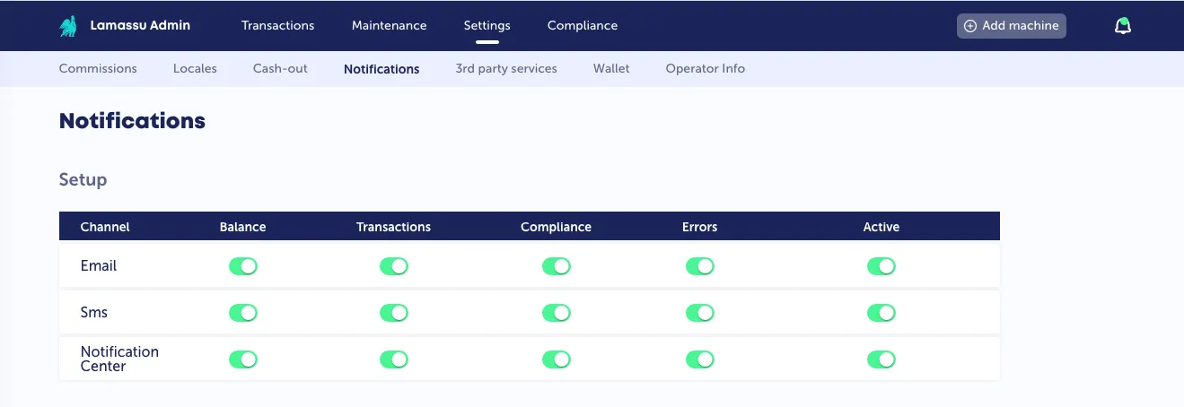Open 3rd party services tab
This screenshot has height=407, width=1184.
(506, 68)
